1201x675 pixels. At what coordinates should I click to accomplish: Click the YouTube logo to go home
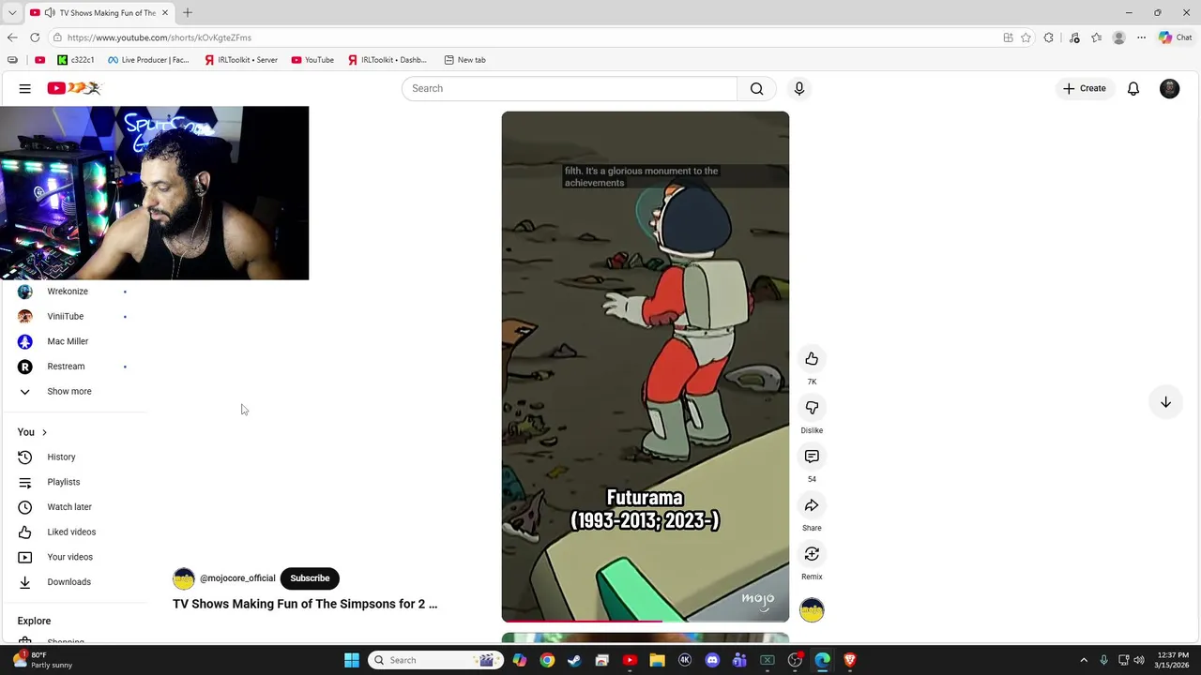tap(74, 88)
